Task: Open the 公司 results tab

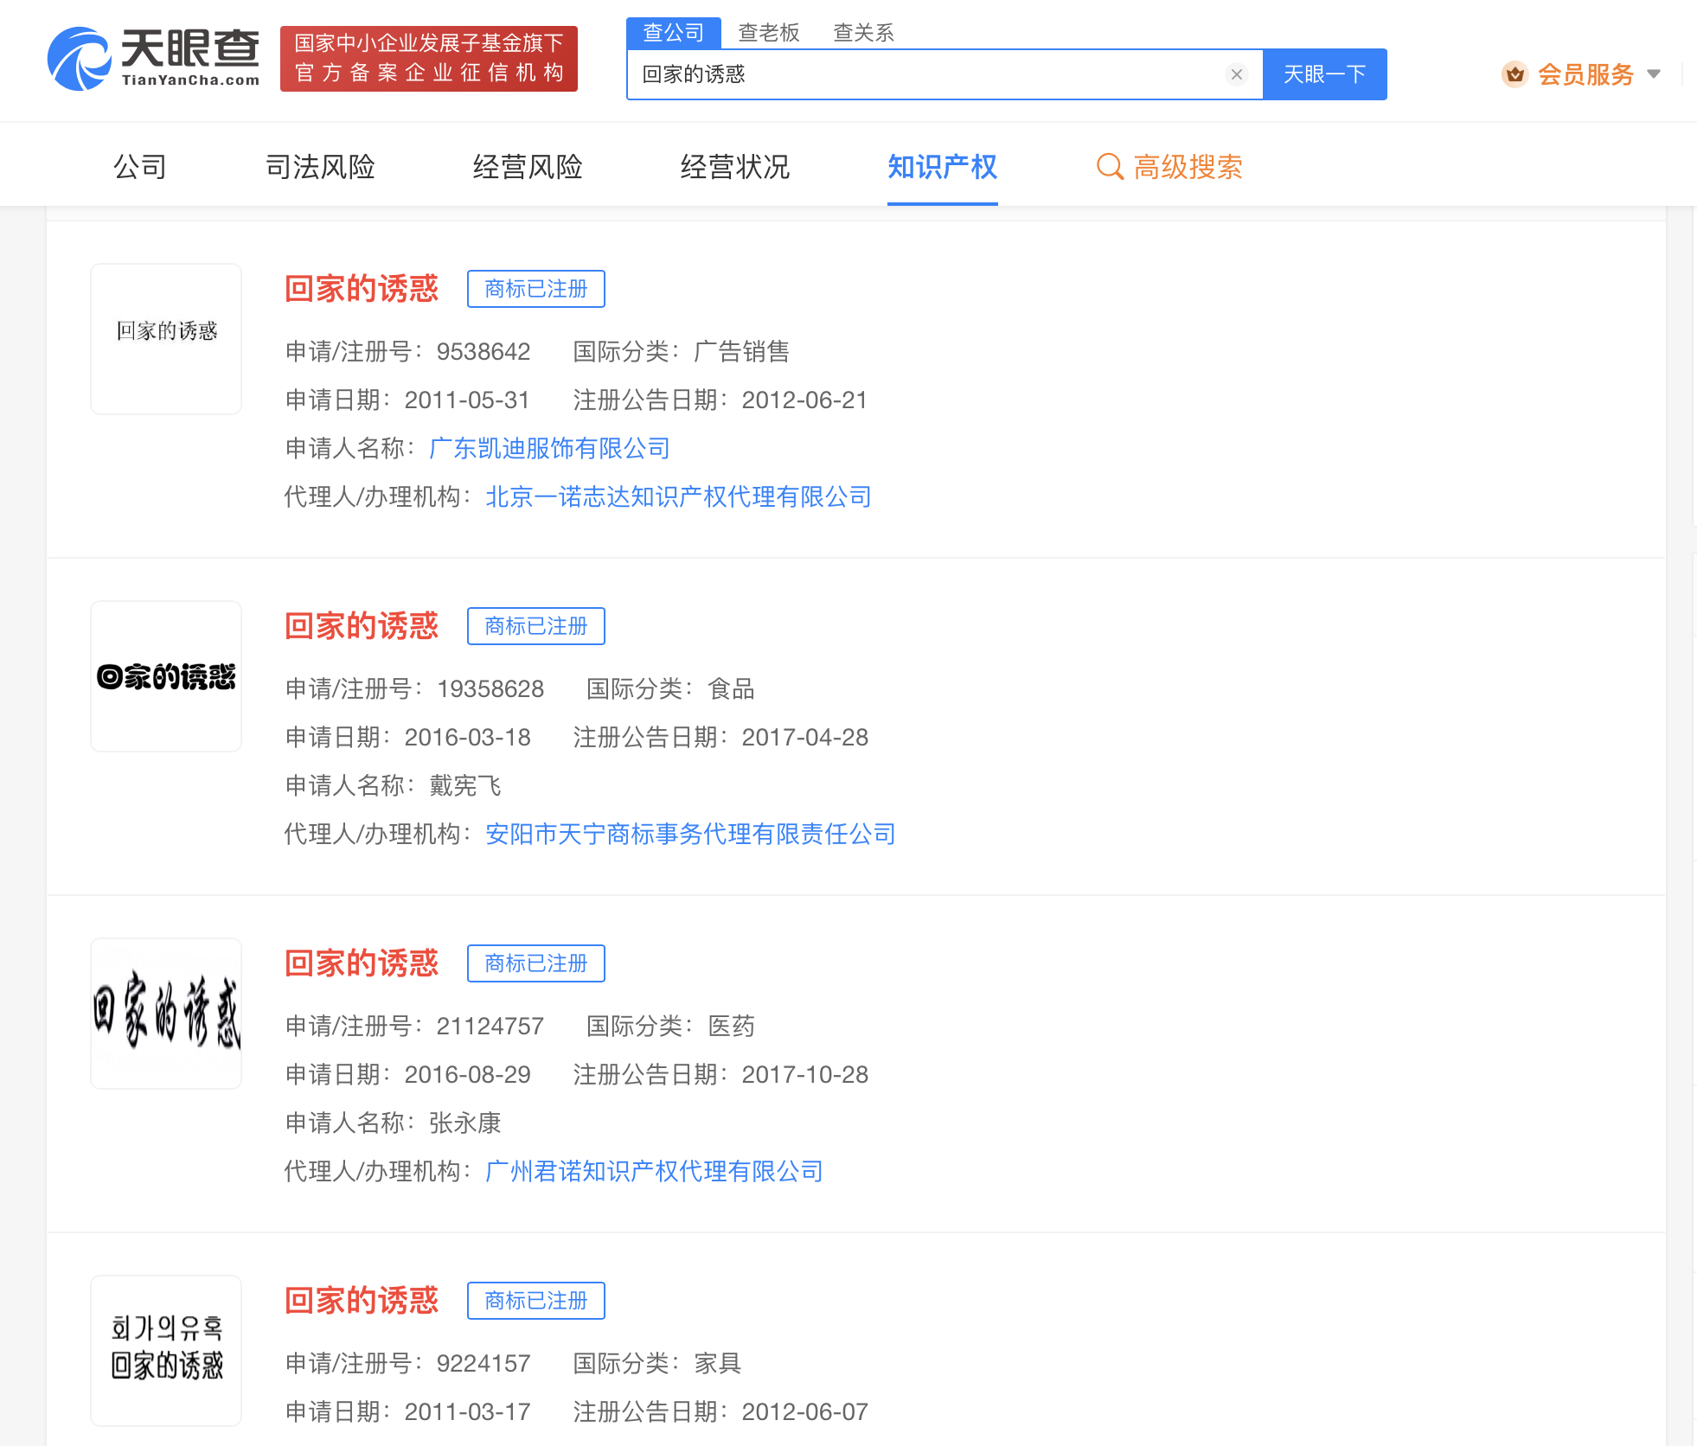Action: pyautogui.click(x=140, y=166)
